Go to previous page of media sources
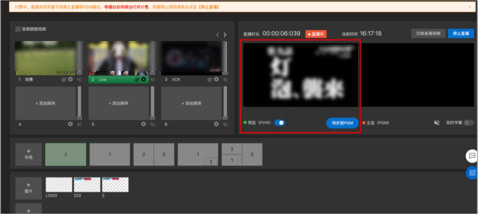 217,35
